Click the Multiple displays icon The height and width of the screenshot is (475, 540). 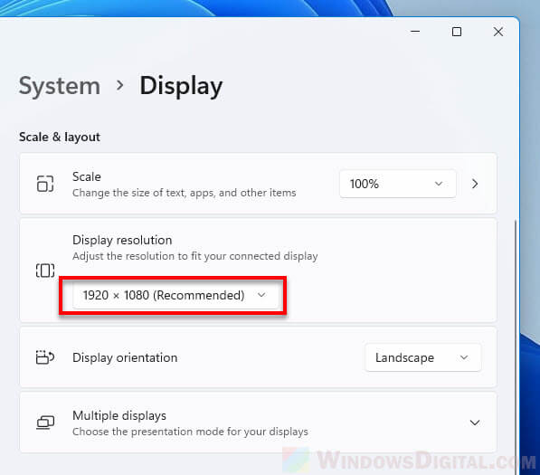click(x=45, y=423)
